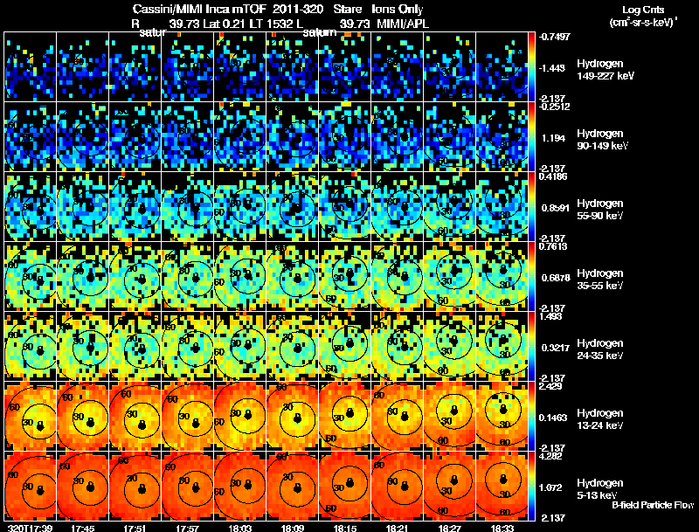This screenshot has width=699, height=532.
Task: Select the 24-35 keV frame at 17:51
Action: (x=135, y=346)
